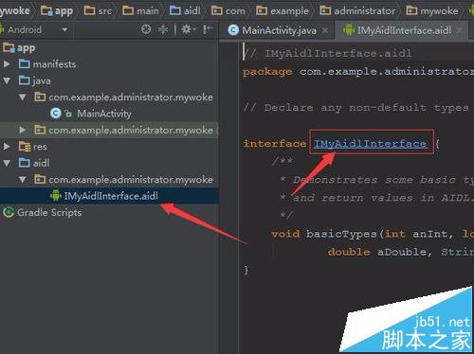Select MainActivity class in project tree

point(104,114)
